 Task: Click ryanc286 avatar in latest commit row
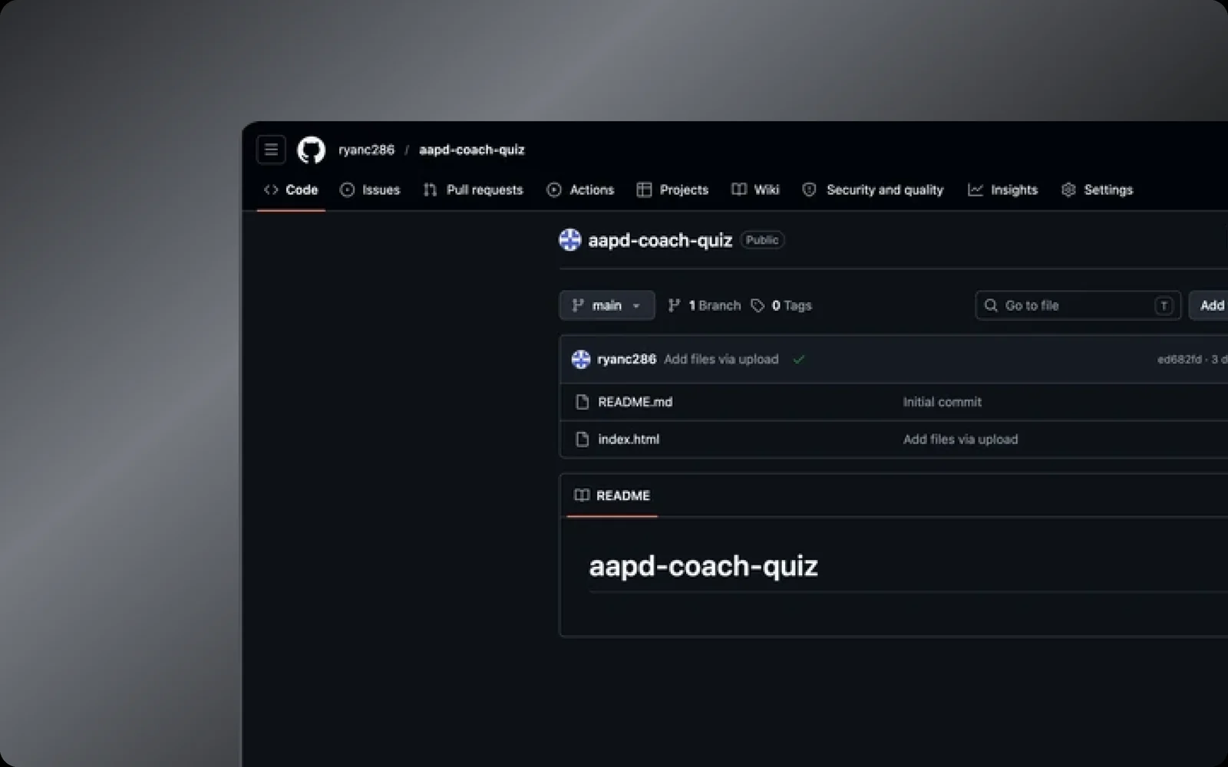(581, 359)
